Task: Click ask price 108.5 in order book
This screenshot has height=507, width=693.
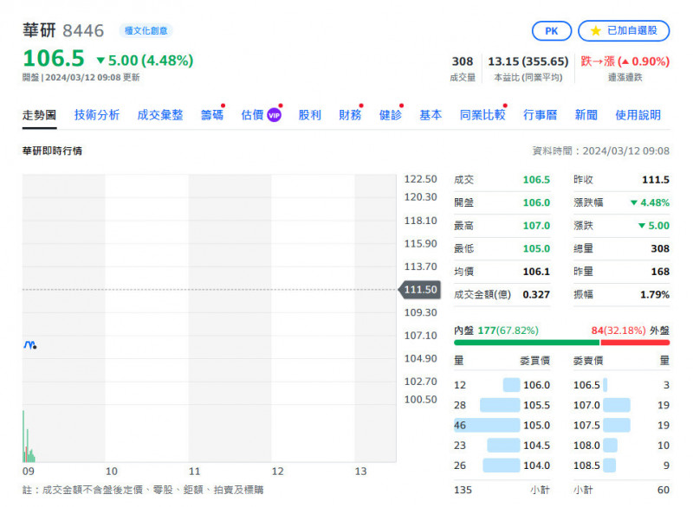Action: point(586,465)
